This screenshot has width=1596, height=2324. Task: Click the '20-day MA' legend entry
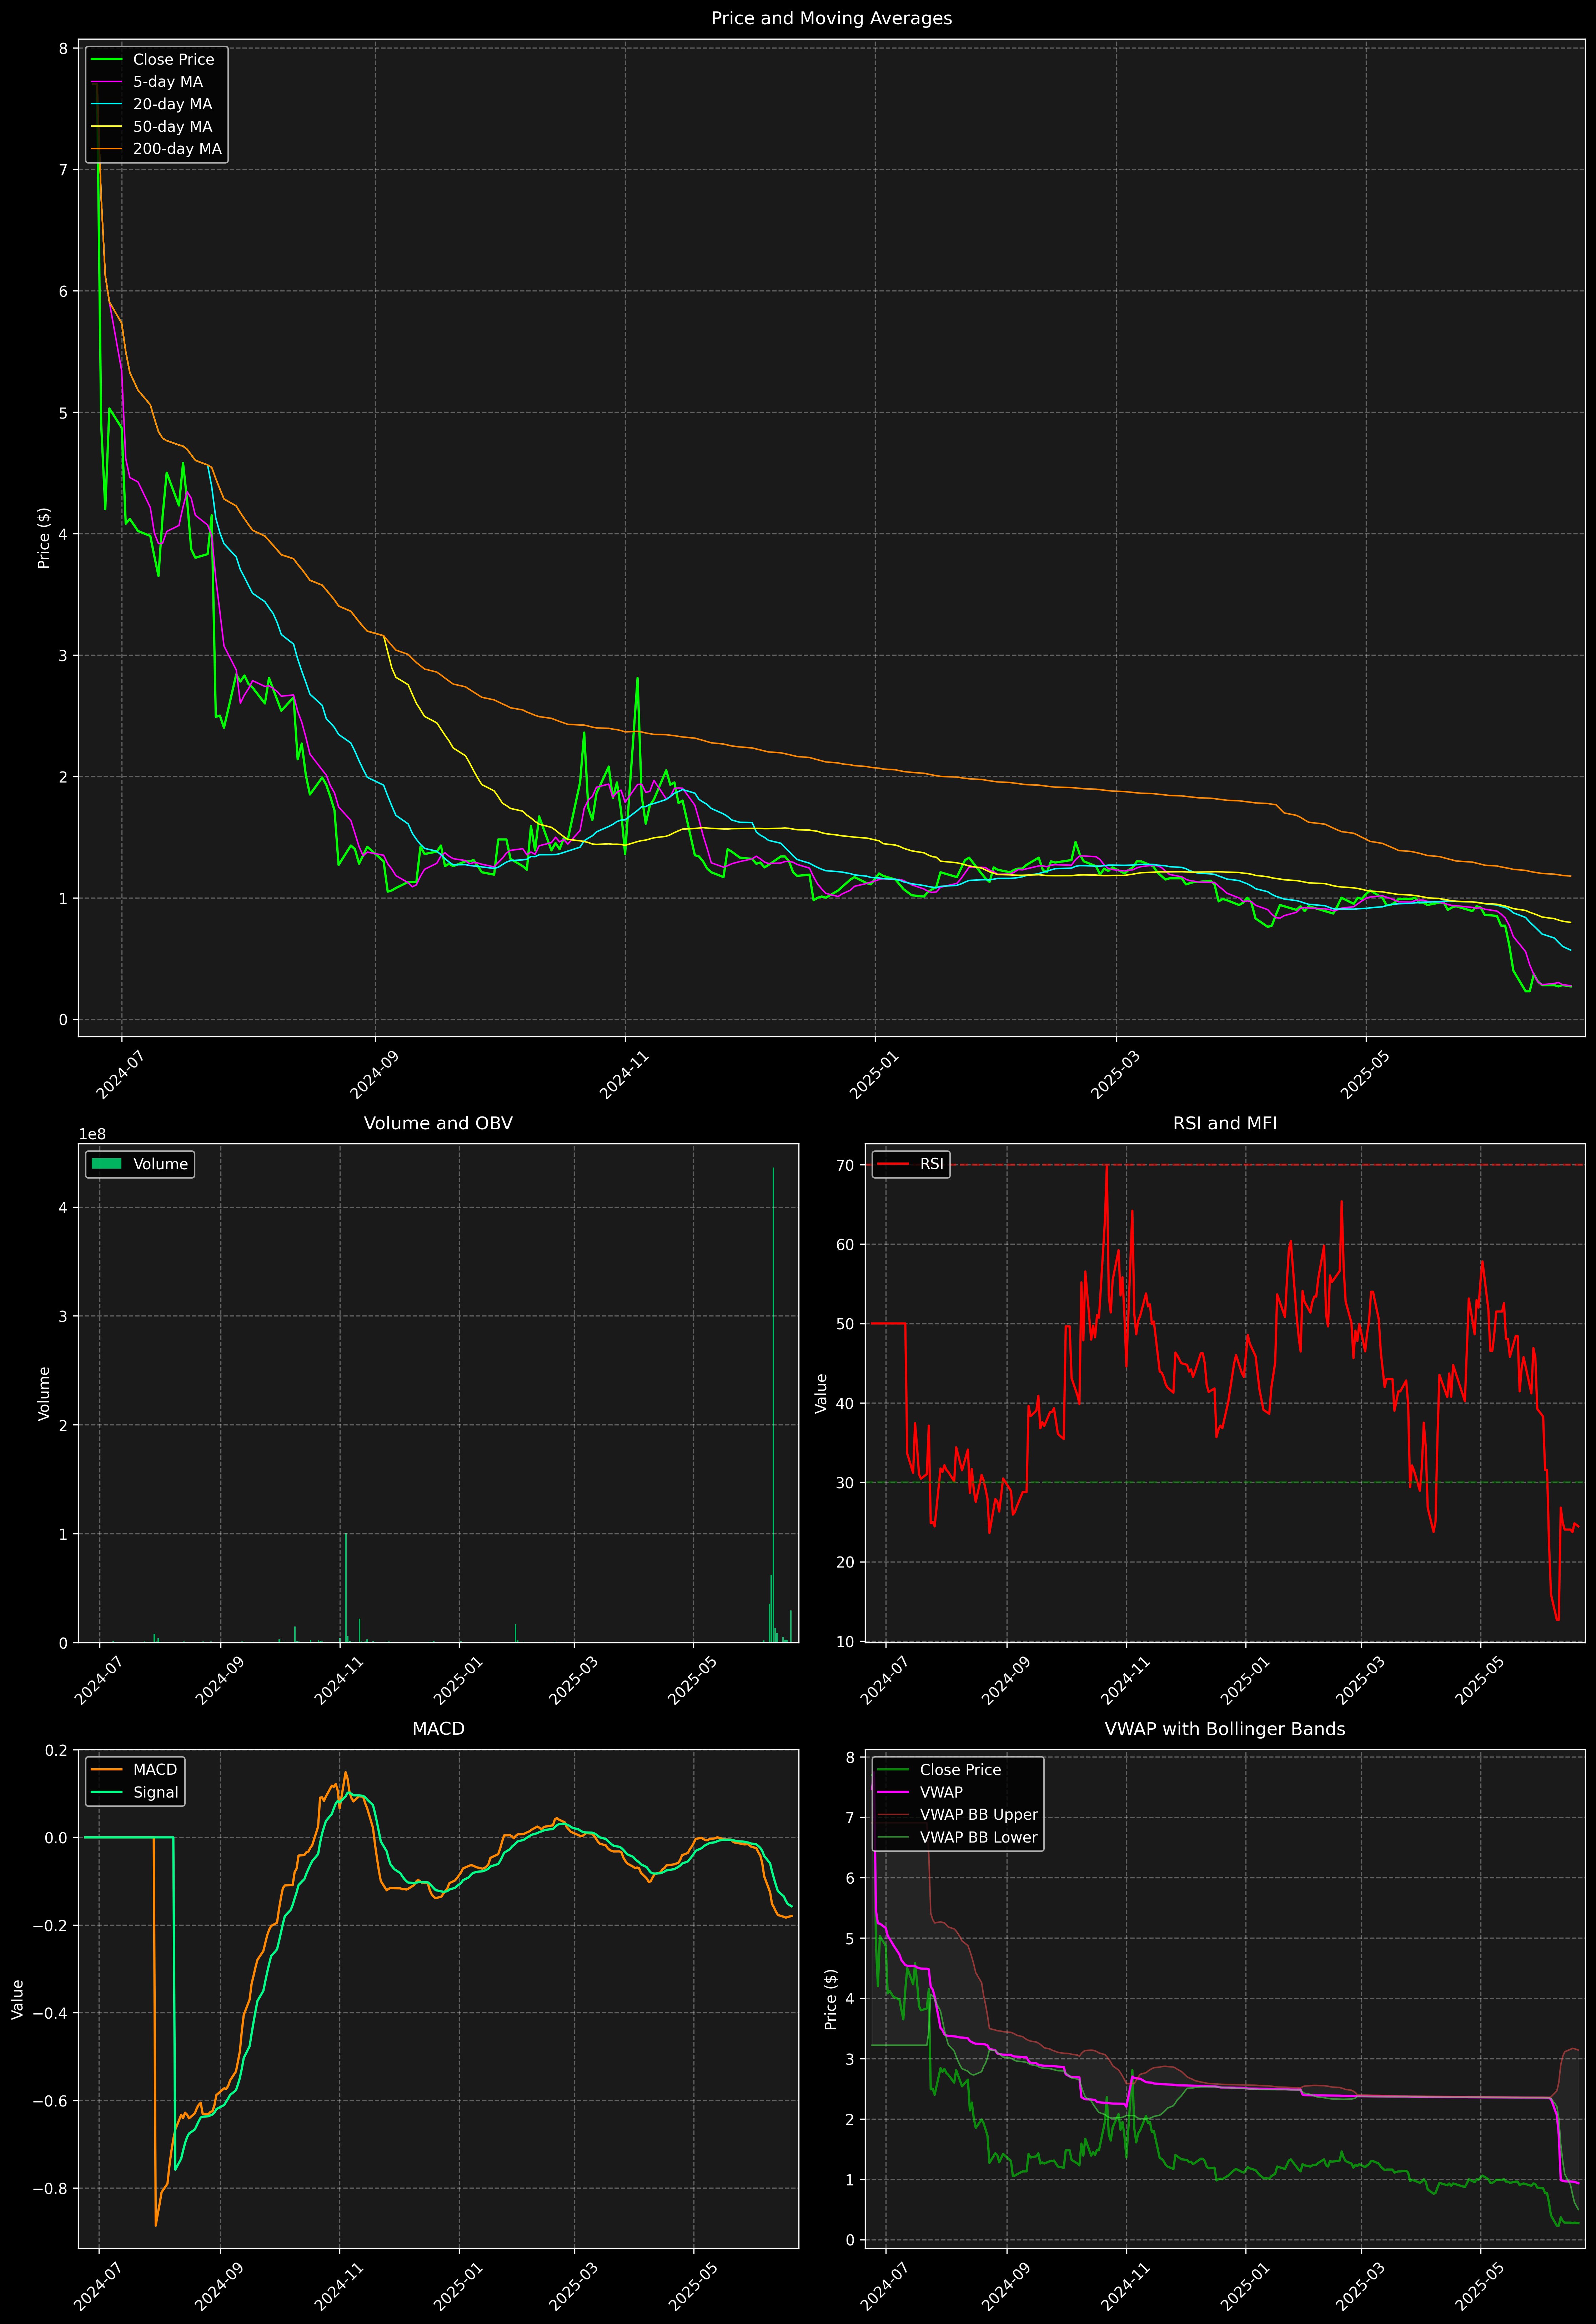point(172,104)
